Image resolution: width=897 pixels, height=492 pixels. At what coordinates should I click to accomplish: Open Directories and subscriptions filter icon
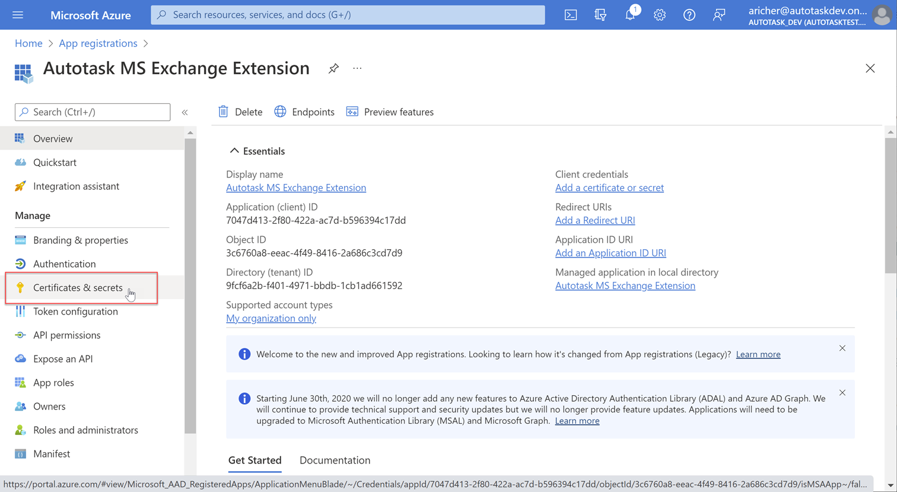(600, 15)
